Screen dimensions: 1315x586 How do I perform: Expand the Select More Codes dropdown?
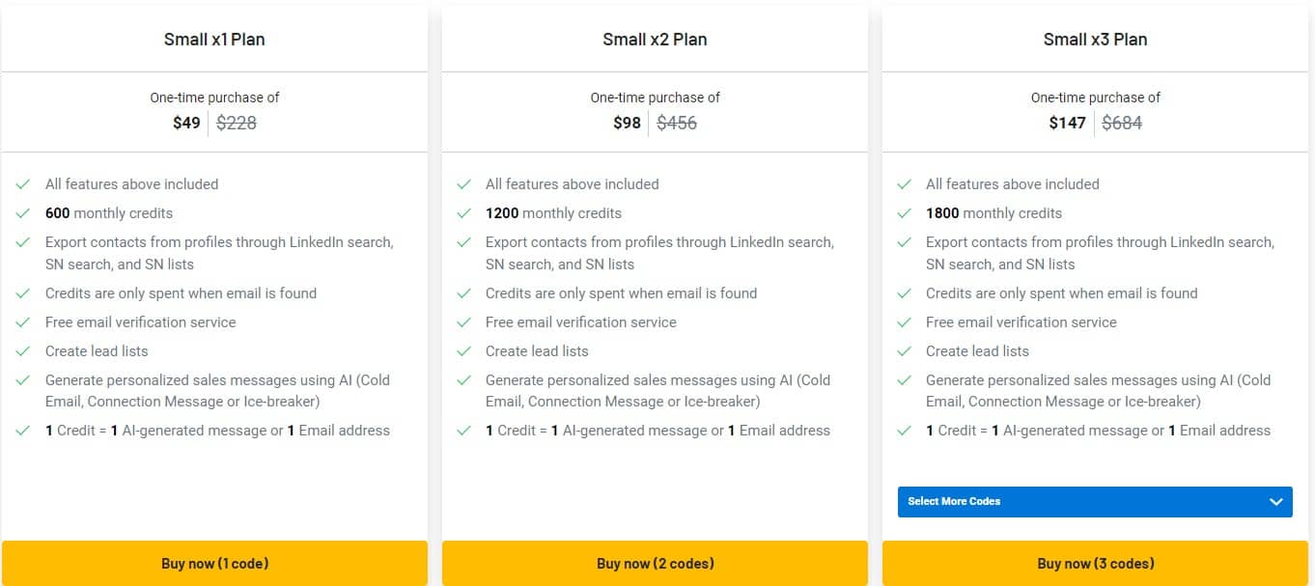pos(1095,501)
